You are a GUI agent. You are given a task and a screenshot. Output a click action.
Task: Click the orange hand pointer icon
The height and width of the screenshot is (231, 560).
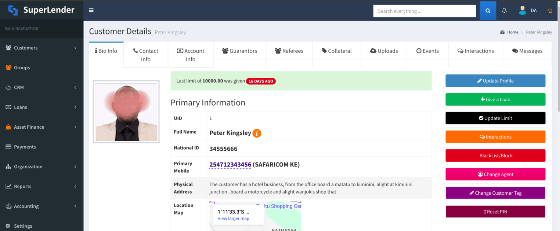(x=550, y=10)
